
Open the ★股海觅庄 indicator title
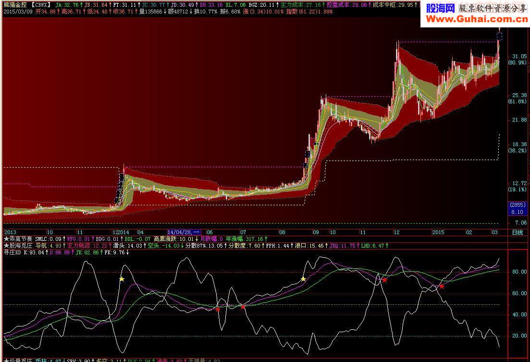point(18,246)
